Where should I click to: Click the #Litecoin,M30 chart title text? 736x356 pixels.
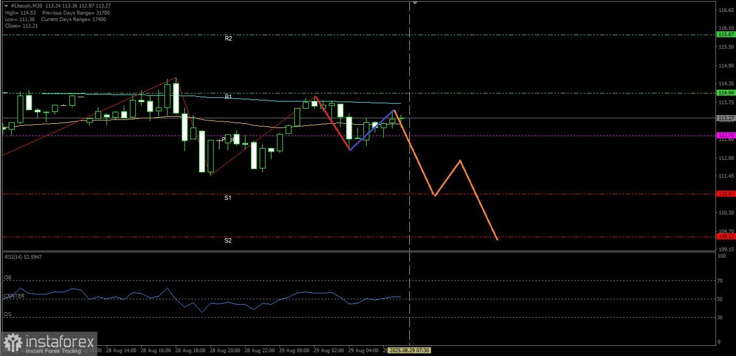pos(27,5)
